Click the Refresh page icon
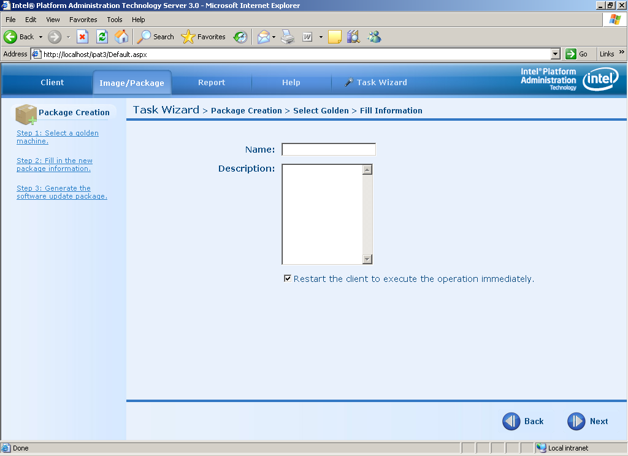628x456 pixels. pyautogui.click(x=102, y=37)
